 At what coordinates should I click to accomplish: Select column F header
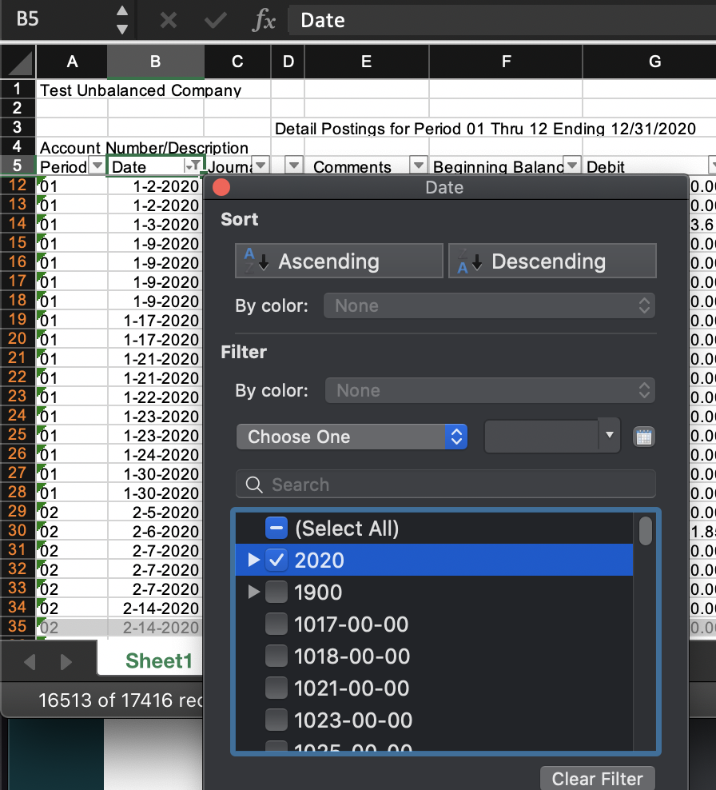pos(506,62)
